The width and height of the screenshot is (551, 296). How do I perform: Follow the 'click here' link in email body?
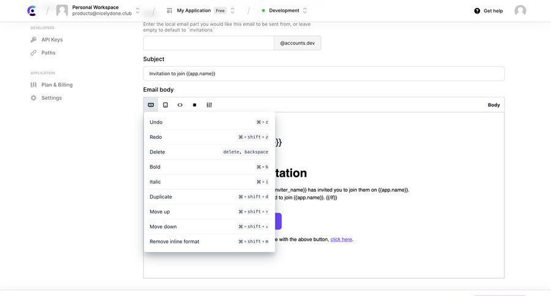[341, 240]
